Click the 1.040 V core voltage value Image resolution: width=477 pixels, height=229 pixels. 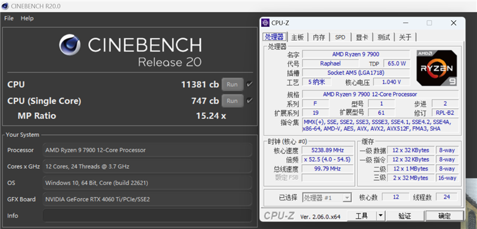pos(391,82)
